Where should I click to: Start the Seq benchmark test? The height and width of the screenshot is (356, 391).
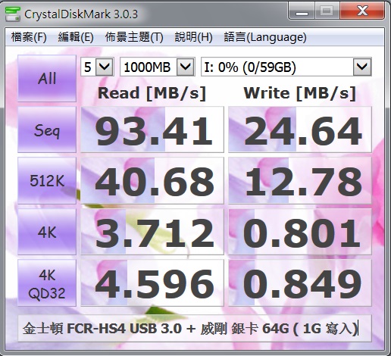(x=47, y=130)
